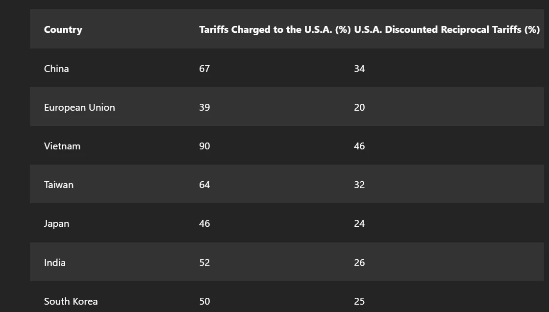The image size is (549, 312).
Task: Select the Japan country cell
Action: (56, 223)
